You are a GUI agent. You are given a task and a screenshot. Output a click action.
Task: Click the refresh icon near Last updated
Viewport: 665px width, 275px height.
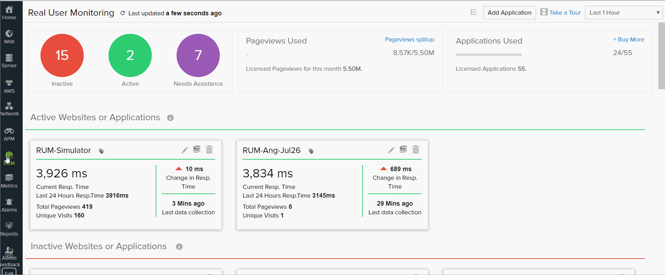point(122,13)
